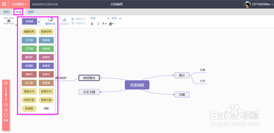Toggle italic formatting

[98, 24]
